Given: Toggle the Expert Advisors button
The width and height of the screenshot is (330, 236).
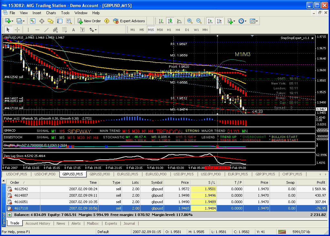Looking at the screenshot, I should click(129, 21).
